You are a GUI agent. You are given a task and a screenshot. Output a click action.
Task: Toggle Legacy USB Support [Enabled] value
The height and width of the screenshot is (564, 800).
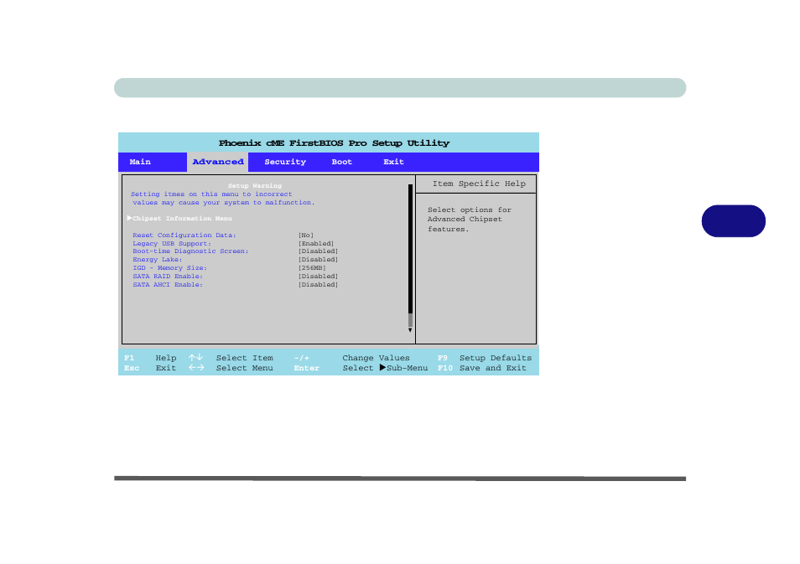pyautogui.click(x=316, y=243)
